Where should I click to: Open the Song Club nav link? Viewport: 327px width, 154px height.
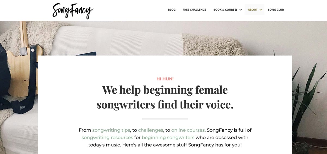[276, 10]
